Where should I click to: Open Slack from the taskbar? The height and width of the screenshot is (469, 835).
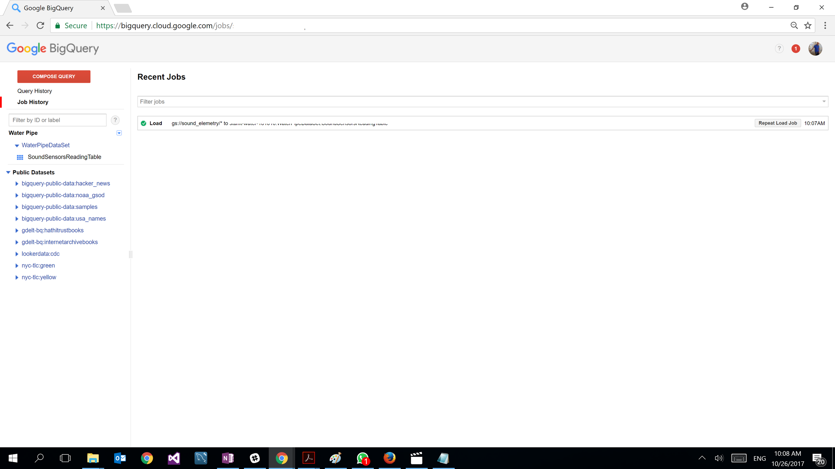pos(255,458)
